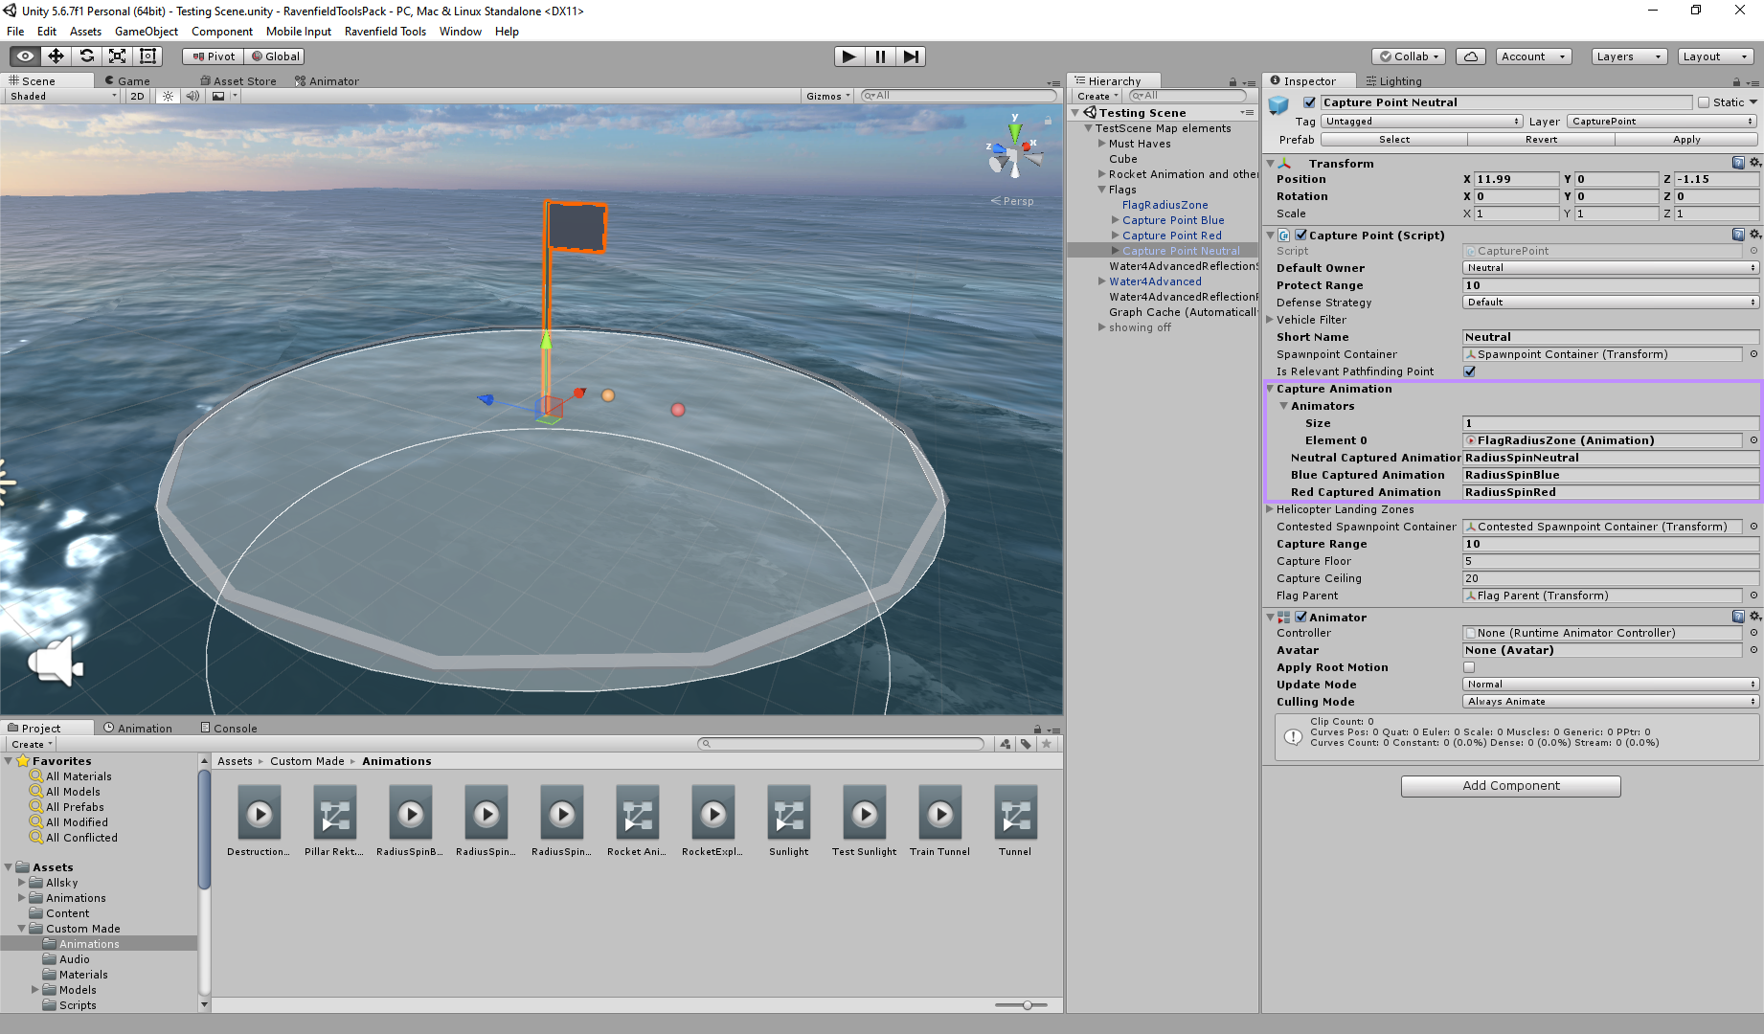Enable Apply Root Motion checkbox
Viewport: 1764px width, 1034px height.
(x=1470, y=667)
